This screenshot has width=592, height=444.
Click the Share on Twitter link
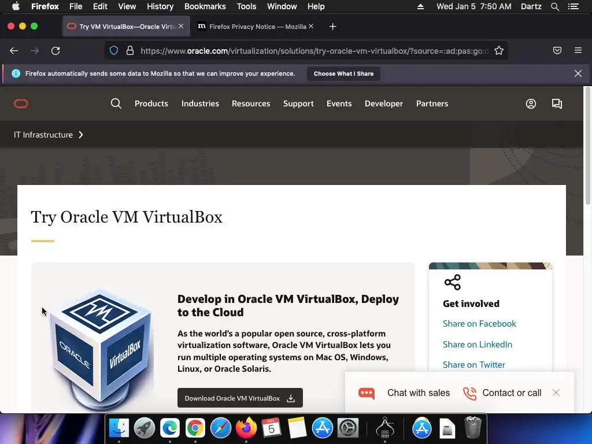[x=474, y=365]
